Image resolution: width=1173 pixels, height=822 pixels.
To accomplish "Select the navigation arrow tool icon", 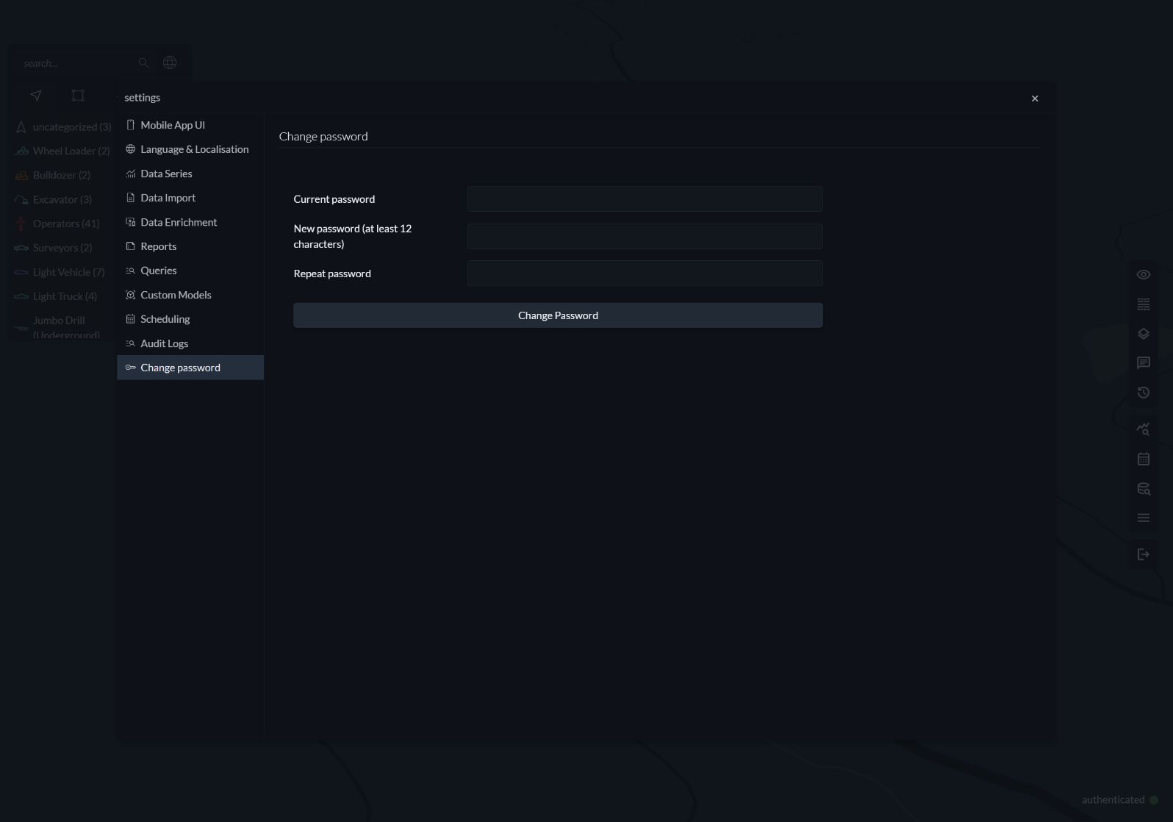I will point(36,96).
